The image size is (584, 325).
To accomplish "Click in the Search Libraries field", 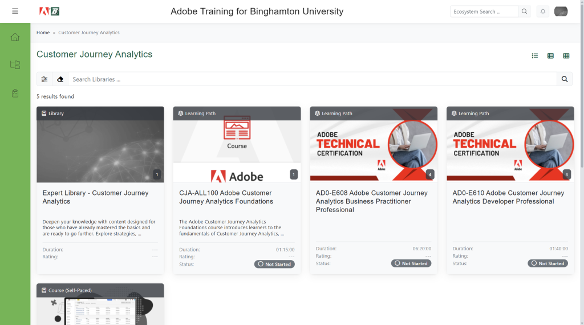I will [x=312, y=79].
